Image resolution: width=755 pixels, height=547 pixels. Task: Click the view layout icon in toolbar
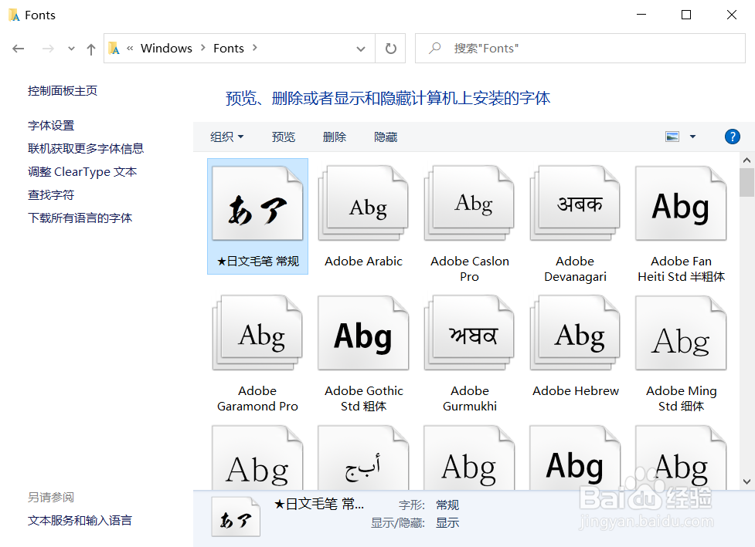(x=672, y=137)
